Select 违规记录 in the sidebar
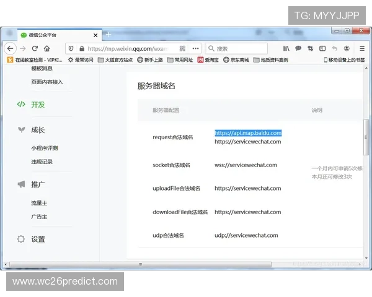This screenshot has width=372, height=297. pyautogui.click(x=42, y=161)
